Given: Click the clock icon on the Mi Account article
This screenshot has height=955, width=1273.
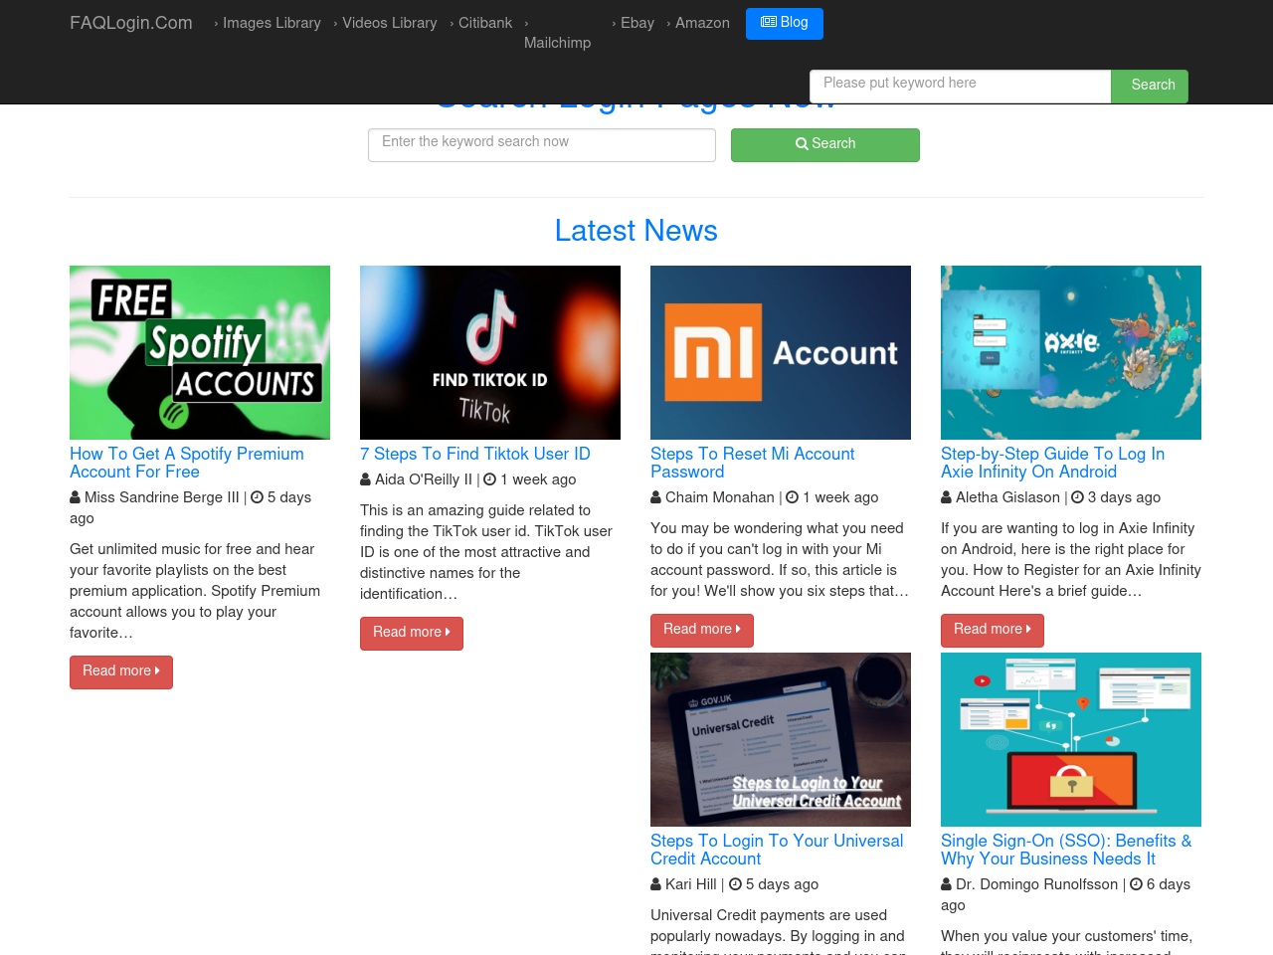Looking at the screenshot, I should tap(793, 497).
